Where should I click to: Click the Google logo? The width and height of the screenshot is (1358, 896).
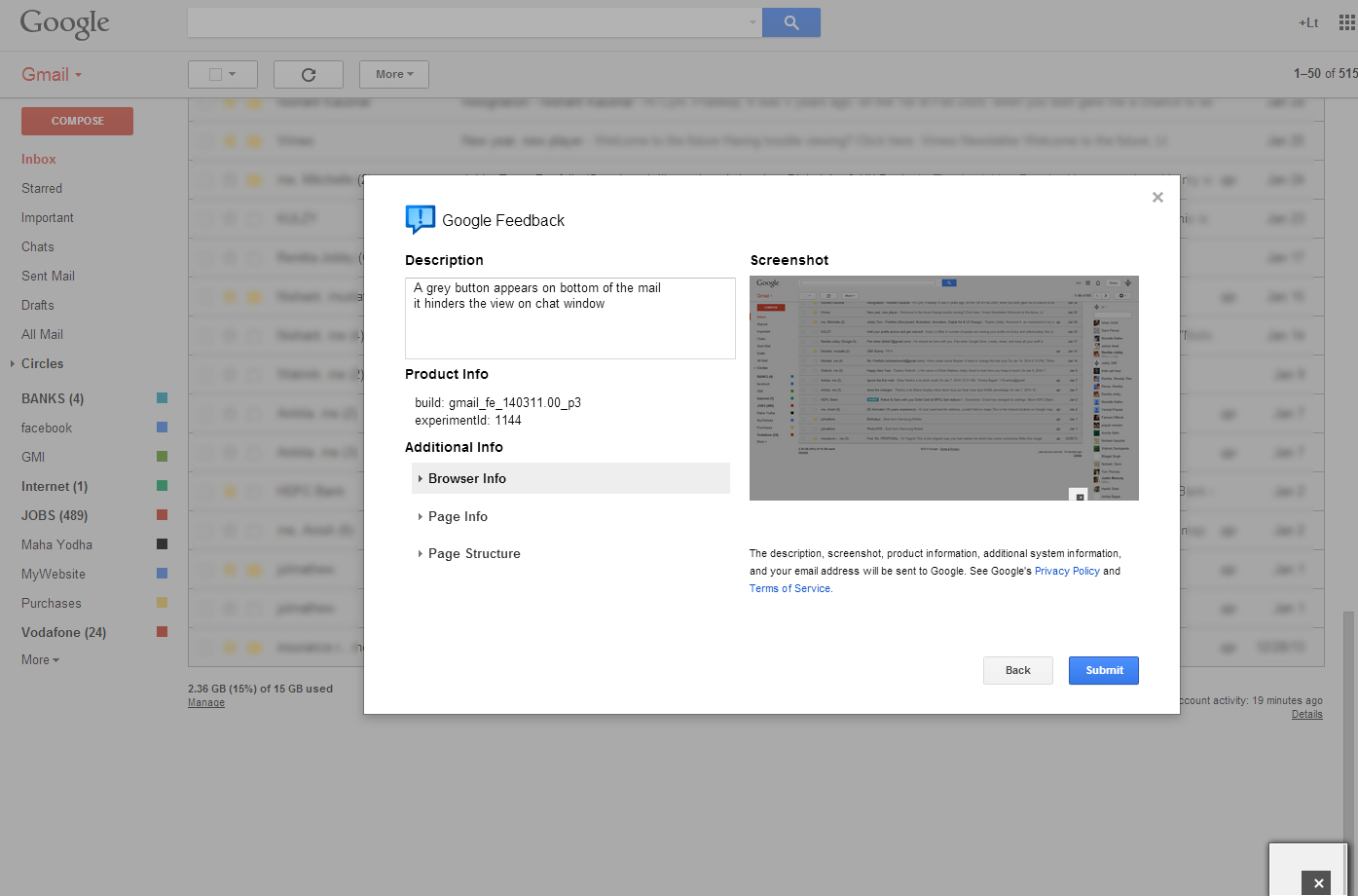point(64,23)
